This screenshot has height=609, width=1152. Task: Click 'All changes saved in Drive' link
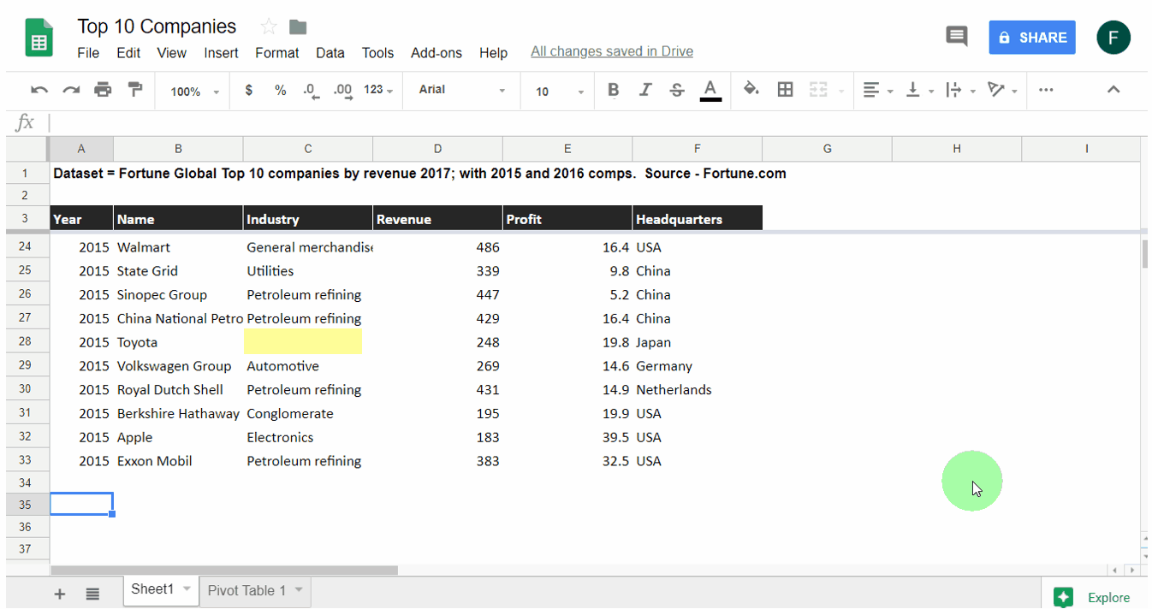point(612,51)
